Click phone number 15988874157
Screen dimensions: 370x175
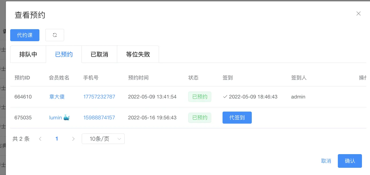99,117
